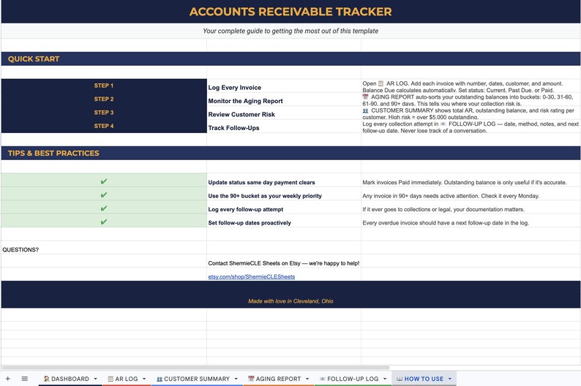Open the HOW TO USE tab dropdown arrow
This screenshot has height=386, width=581.
(450, 379)
